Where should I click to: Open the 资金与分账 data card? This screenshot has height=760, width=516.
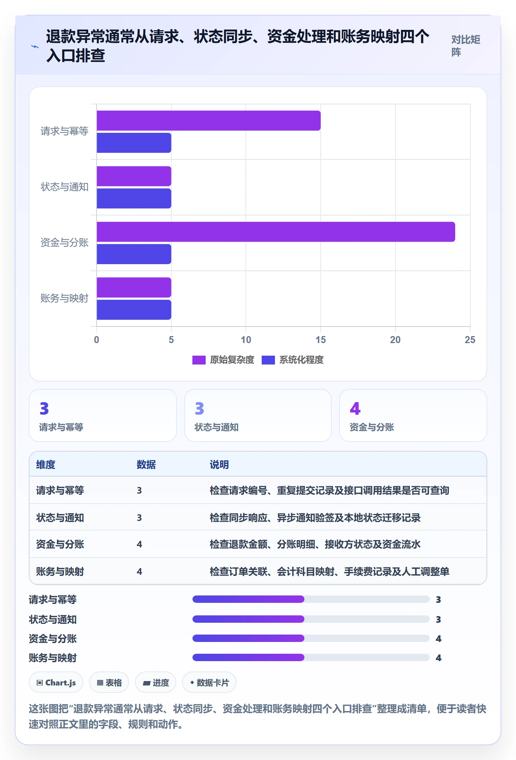pyautogui.click(x=413, y=415)
